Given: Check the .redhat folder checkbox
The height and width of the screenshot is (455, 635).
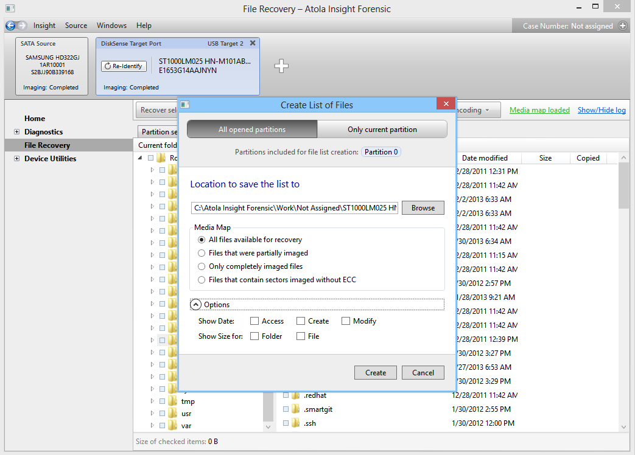Looking at the screenshot, I should [286, 395].
